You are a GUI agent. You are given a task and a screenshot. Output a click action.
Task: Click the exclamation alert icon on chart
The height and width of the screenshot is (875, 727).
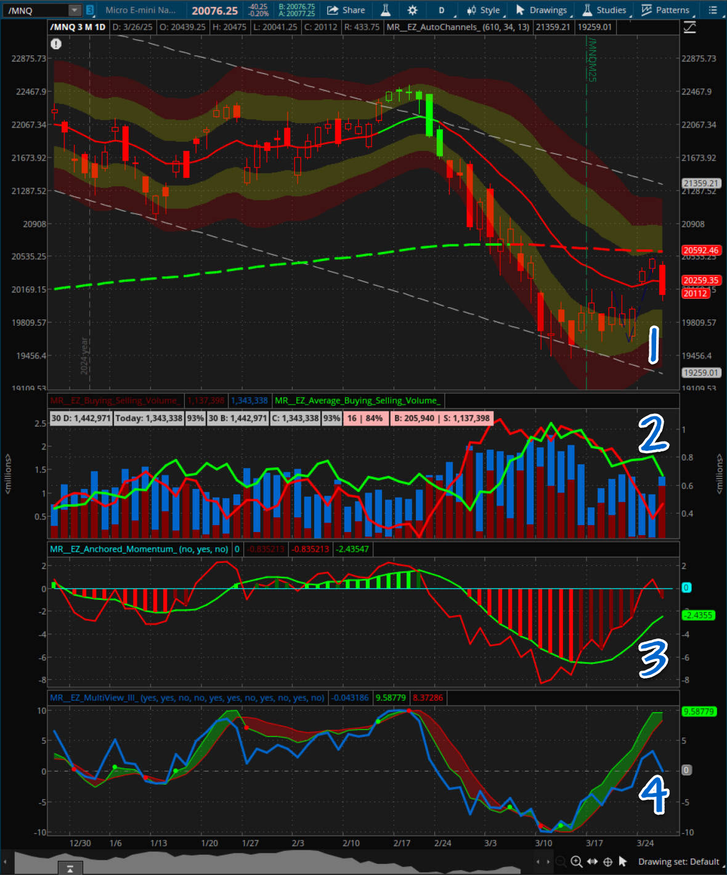[x=56, y=44]
